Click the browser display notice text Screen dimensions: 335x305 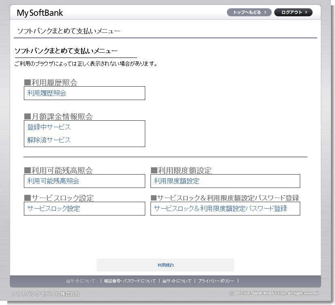pos(86,64)
